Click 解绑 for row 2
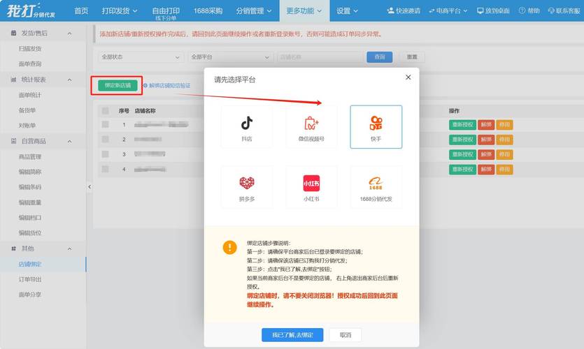 (486, 140)
